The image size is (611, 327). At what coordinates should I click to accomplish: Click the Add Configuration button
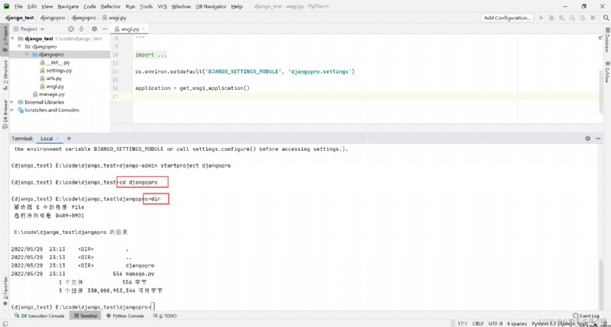point(507,18)
